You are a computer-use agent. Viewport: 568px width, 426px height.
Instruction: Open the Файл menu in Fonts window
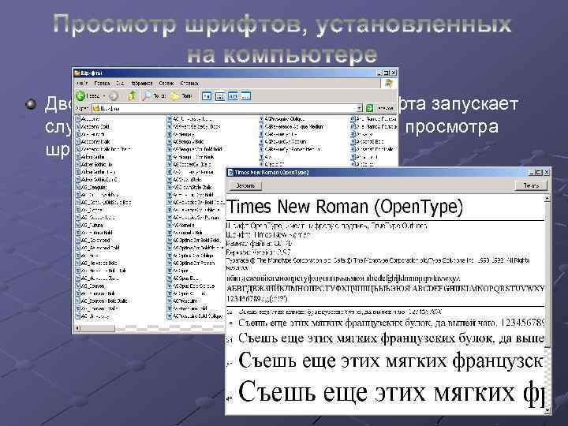point(82,84)
